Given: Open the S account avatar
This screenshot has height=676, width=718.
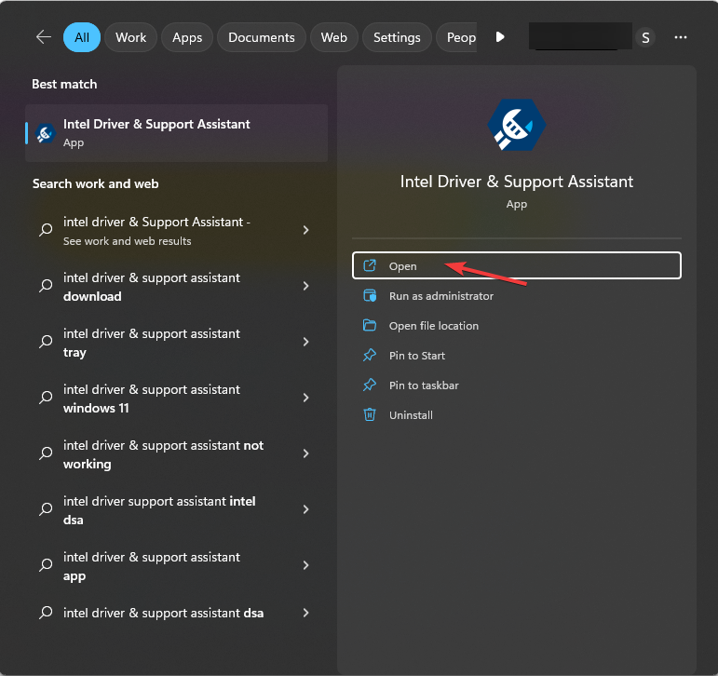Looking at the screenshot, I should tap(645, 37).
